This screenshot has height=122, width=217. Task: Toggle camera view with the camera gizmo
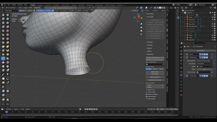(141, 31)
